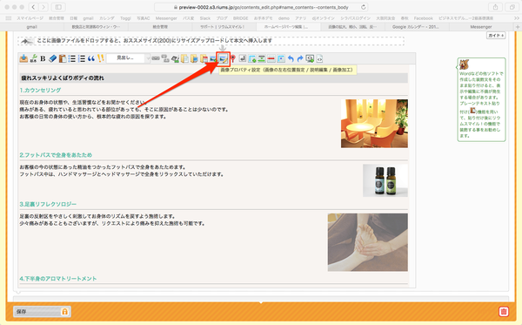Open a new Safari tab with plus
This screenshot has width=522, height=325.
pos(518,27)
